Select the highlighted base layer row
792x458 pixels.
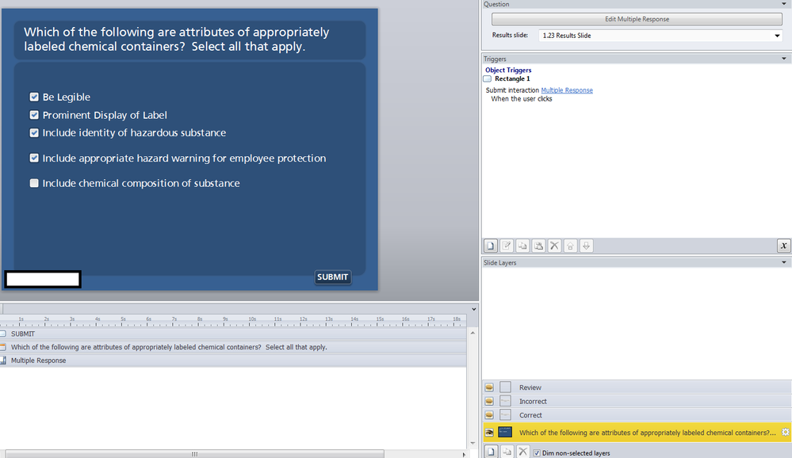coord(637,432)
